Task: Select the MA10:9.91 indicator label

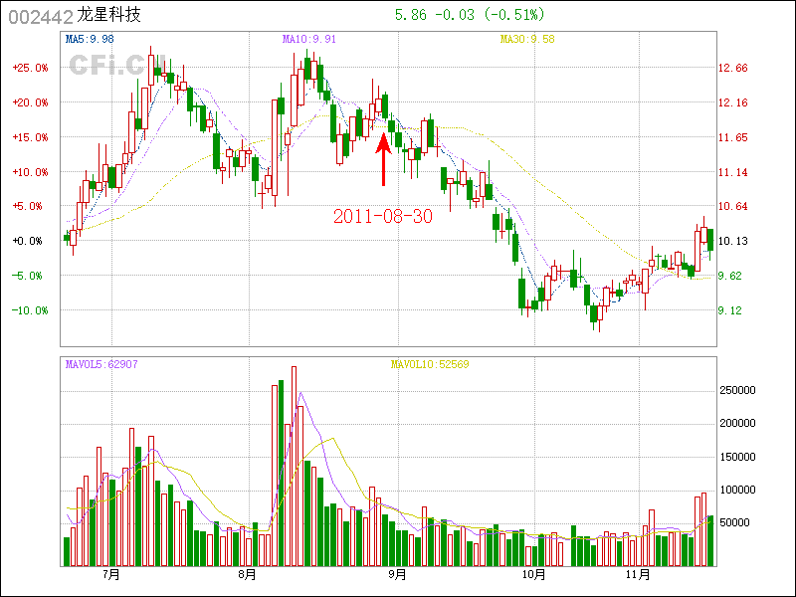Action: point(309,40)
